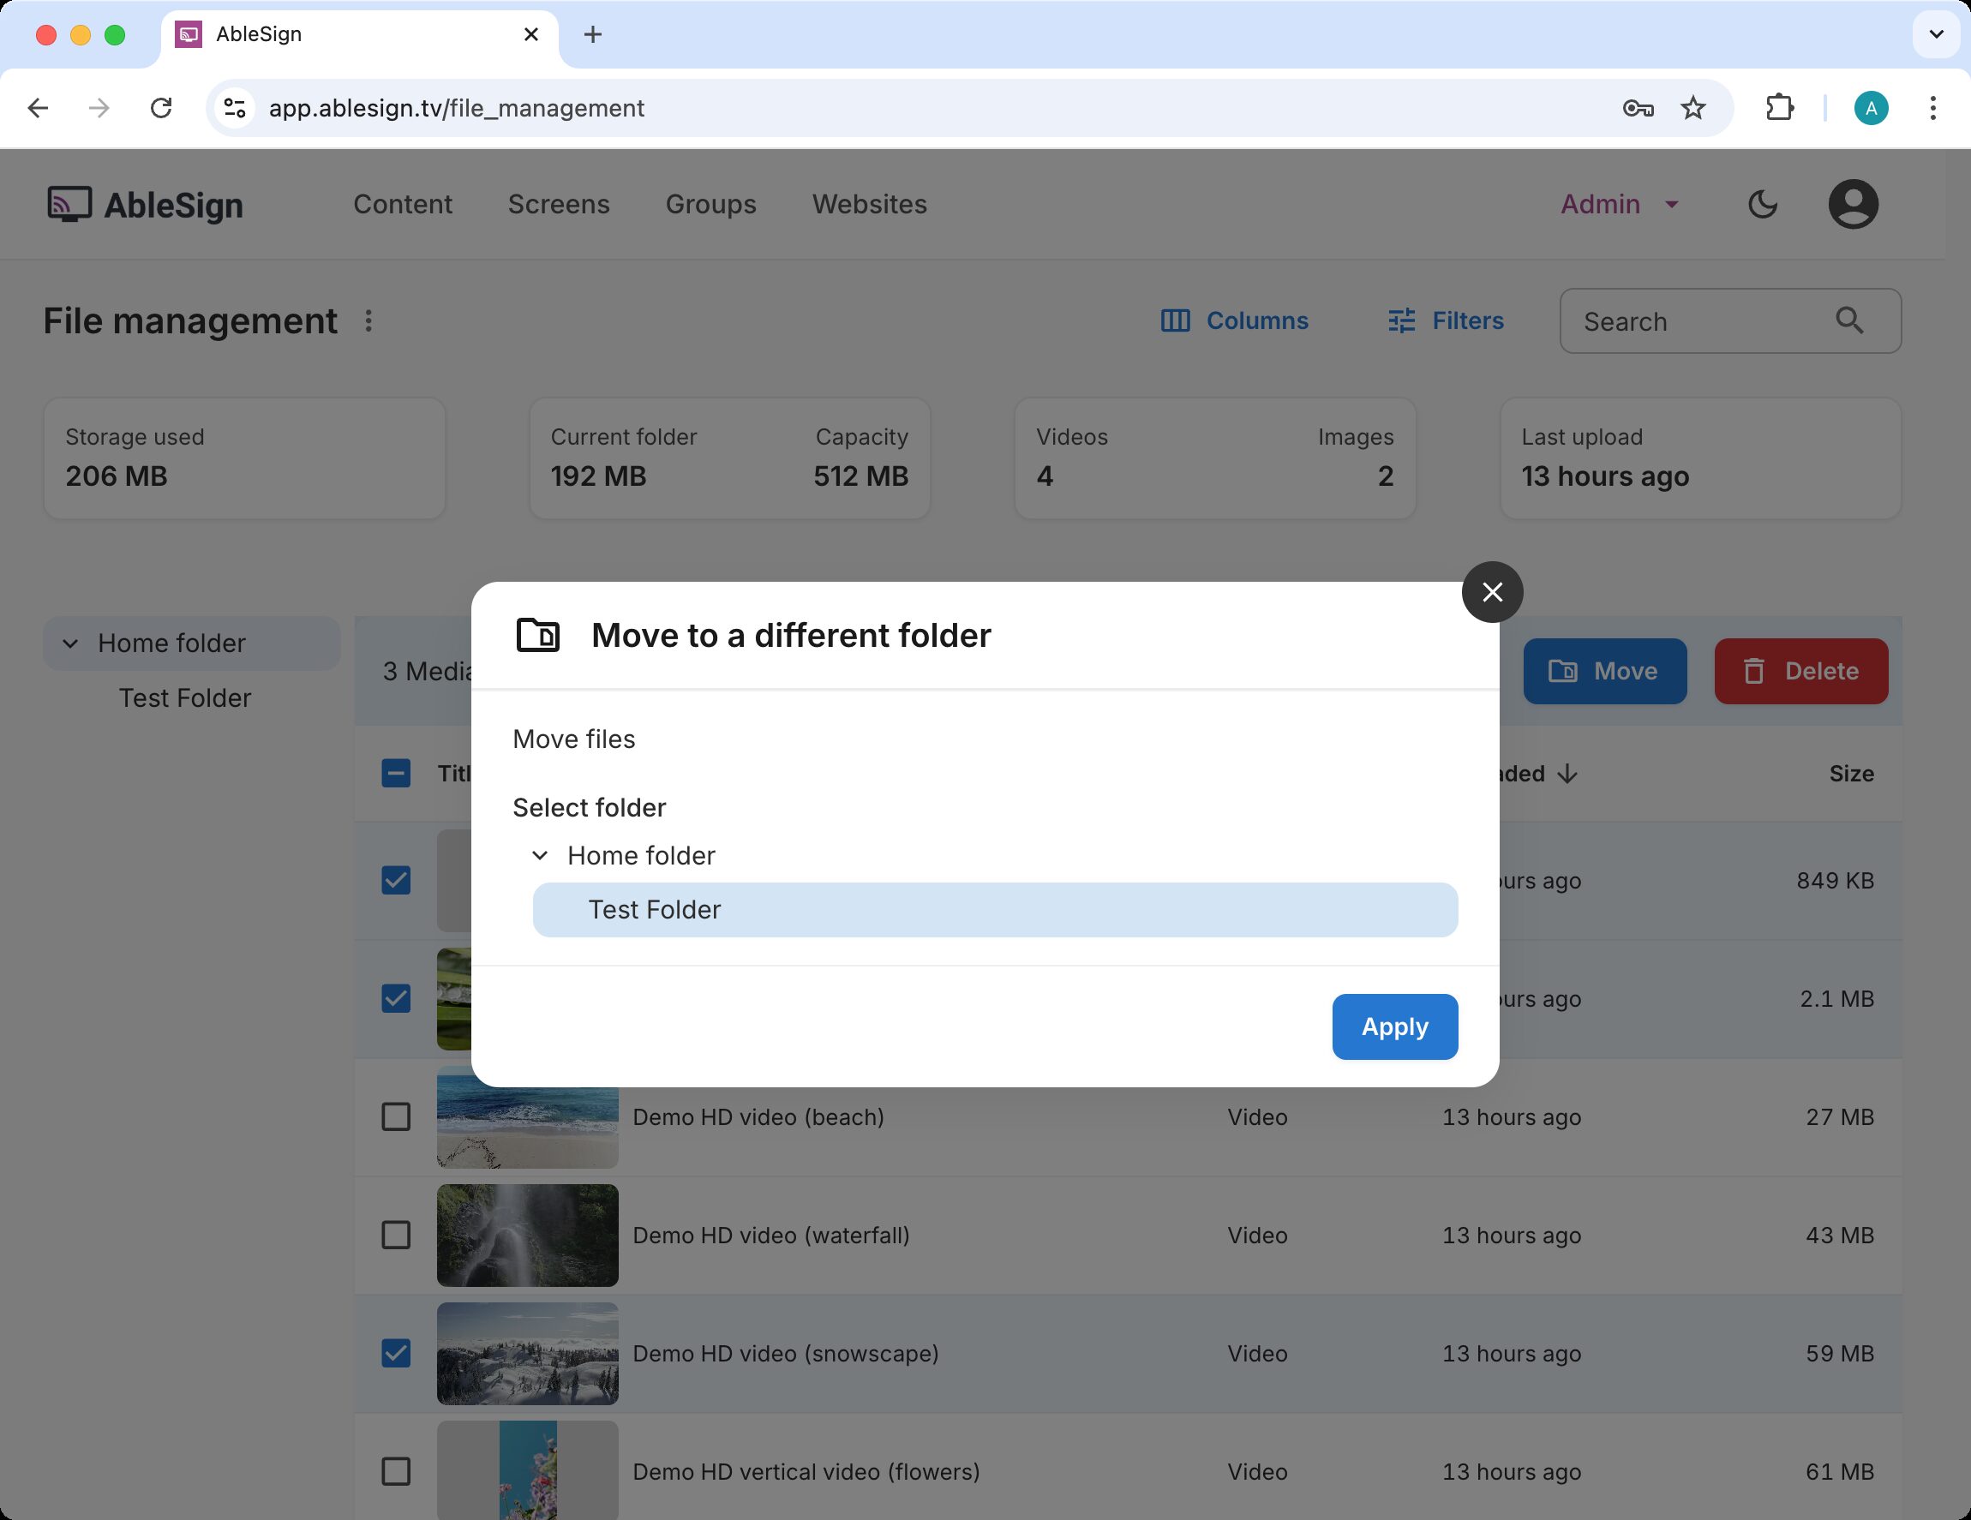Open the Content menu
Viewport: 1971px width, 1520px height.
403,205
